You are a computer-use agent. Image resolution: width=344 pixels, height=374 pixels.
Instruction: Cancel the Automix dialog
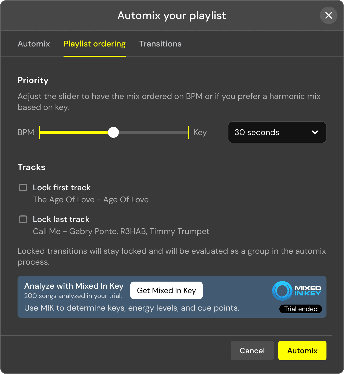coord(252,350)
